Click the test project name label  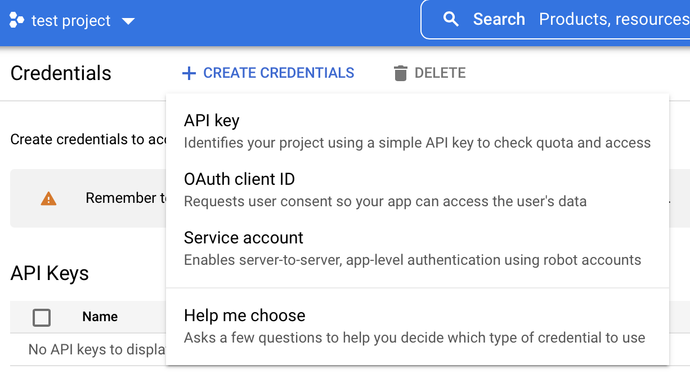(x=71, y=20)
